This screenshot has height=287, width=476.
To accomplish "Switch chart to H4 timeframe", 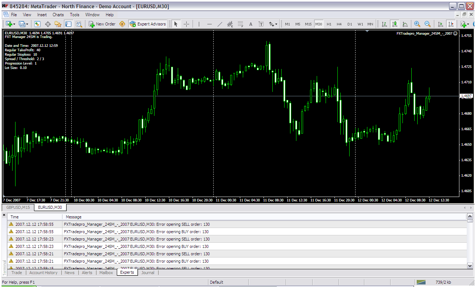I will point(339,24).
